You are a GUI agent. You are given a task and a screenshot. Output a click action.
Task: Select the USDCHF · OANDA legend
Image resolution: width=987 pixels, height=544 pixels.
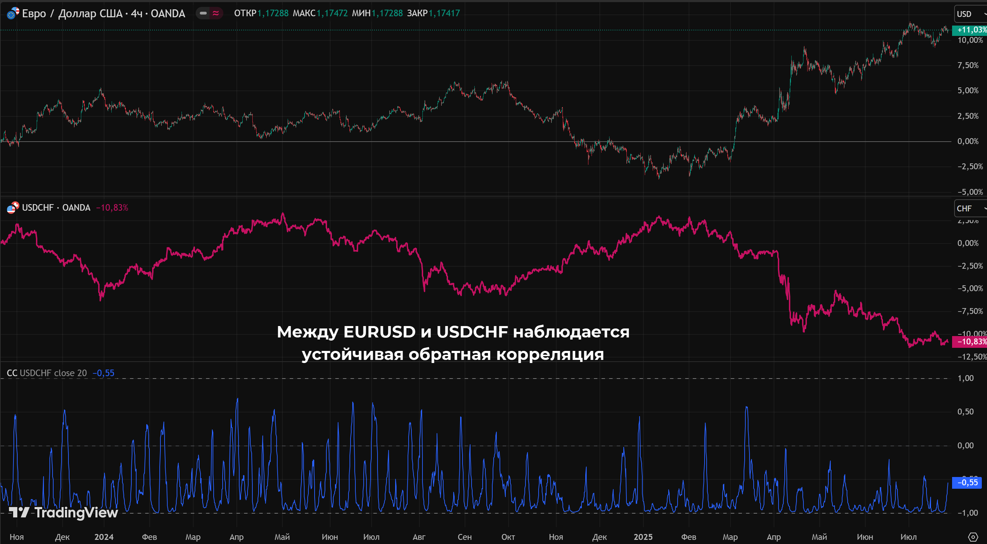pyautogui.click(x=56, y=208)
